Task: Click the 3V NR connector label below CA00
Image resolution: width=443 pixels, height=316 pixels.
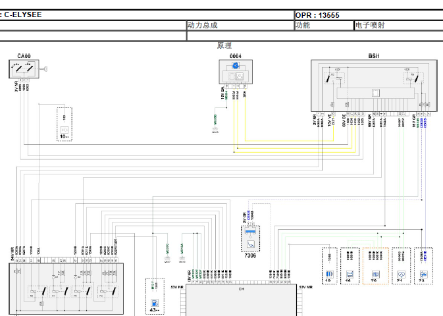Action: point(16,86)
